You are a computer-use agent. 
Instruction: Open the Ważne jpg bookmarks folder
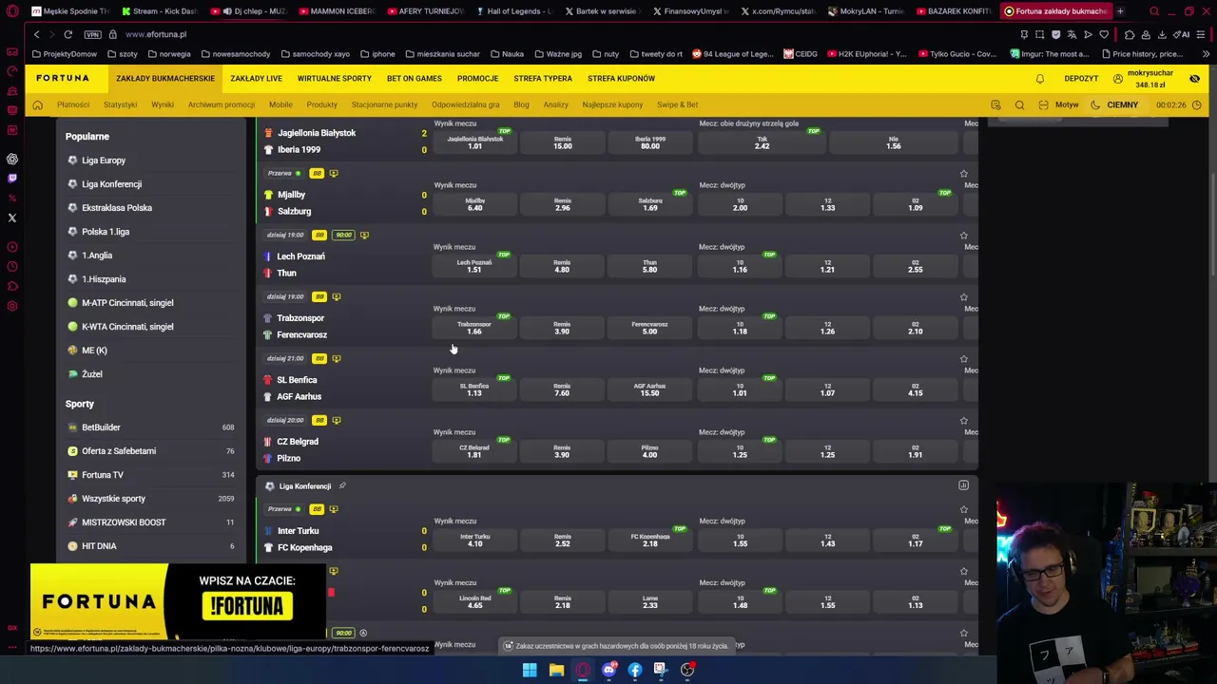coord(558,54)
